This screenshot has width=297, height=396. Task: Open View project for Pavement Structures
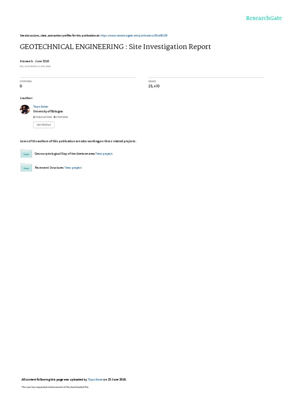(x=73, y=168)
